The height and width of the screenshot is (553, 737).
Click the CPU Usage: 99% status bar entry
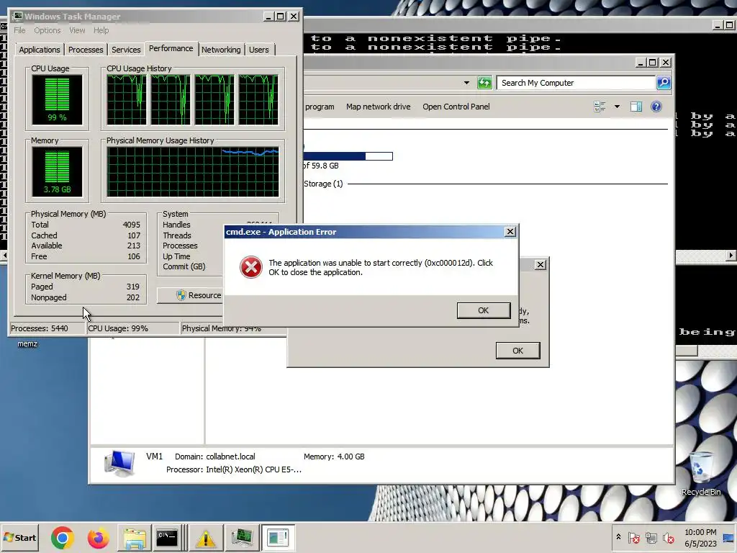point(132,328)
